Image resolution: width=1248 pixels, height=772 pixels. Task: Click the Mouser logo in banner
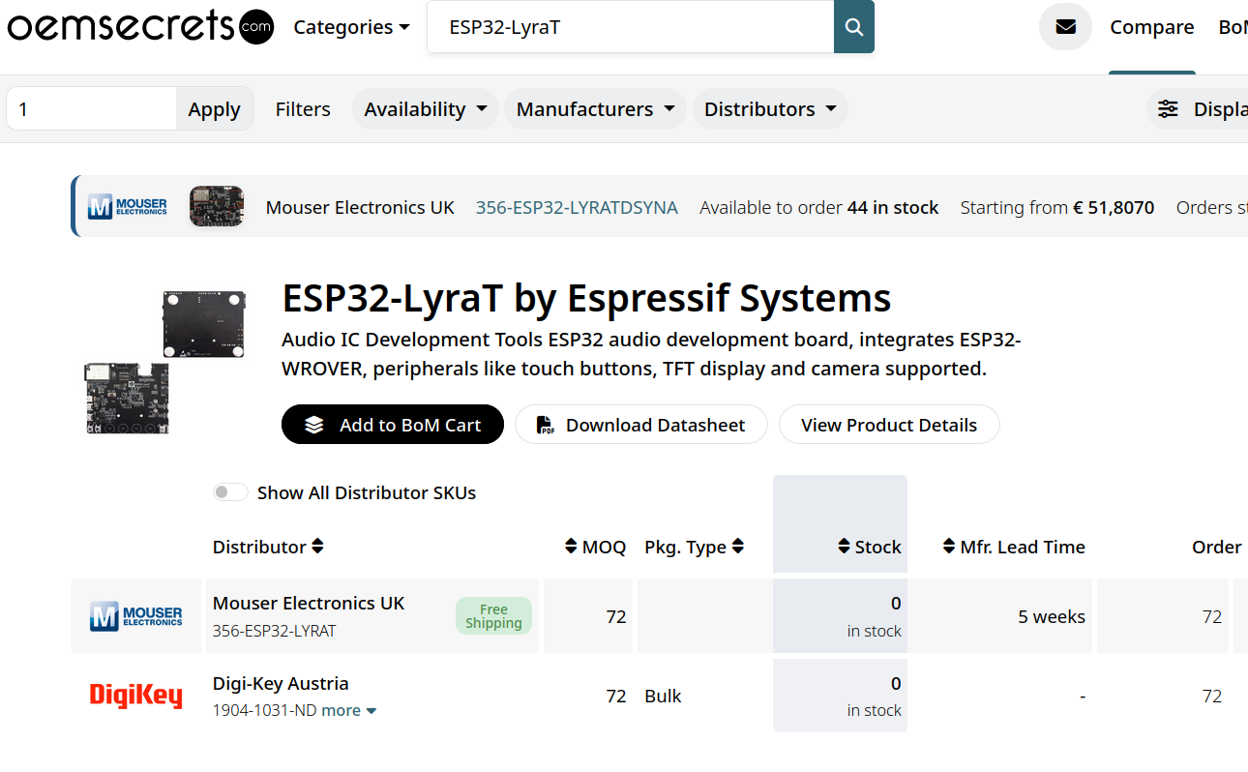128,207
